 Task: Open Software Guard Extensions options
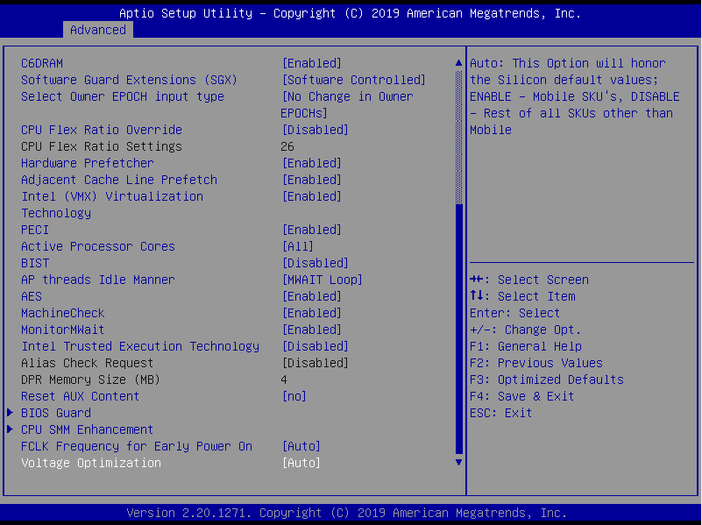(x=353, y=80)
